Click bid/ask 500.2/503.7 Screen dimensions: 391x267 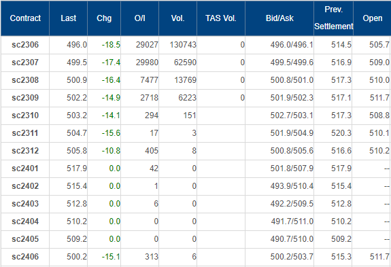tap(292, 257)
